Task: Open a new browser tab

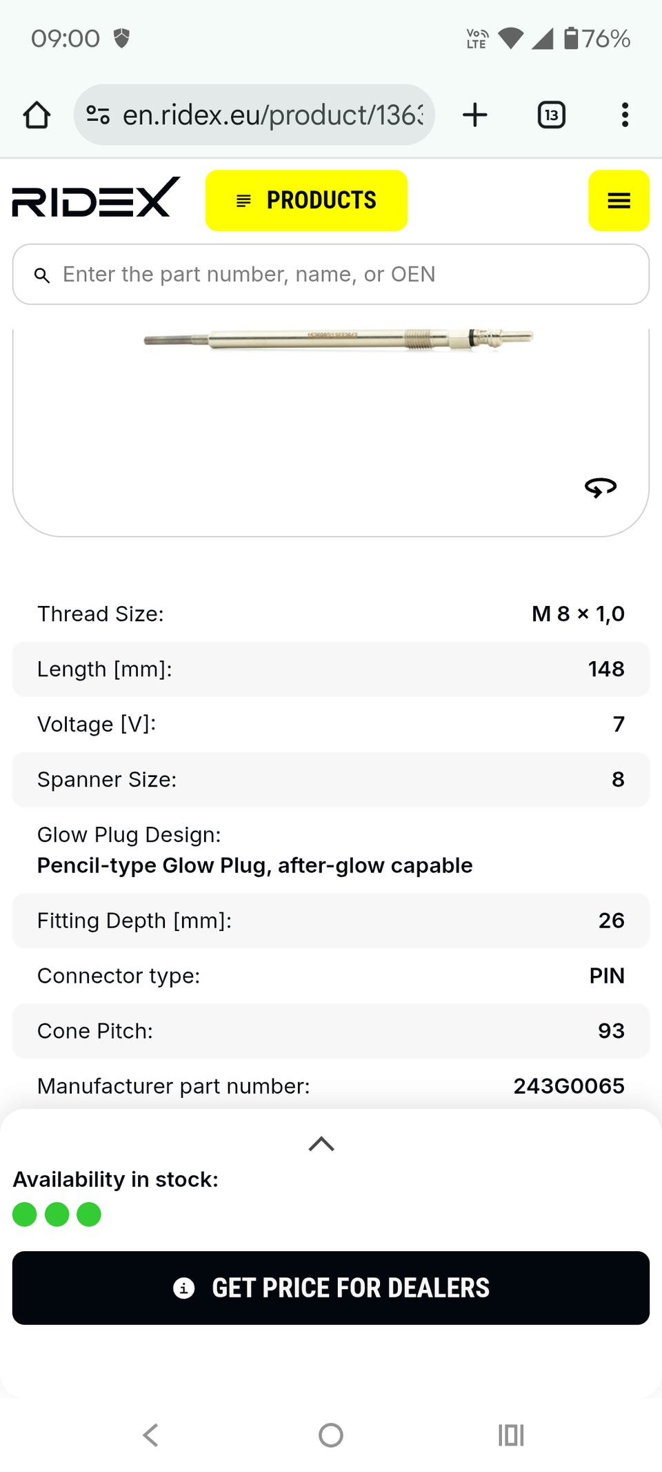Action: pos(474,115)
